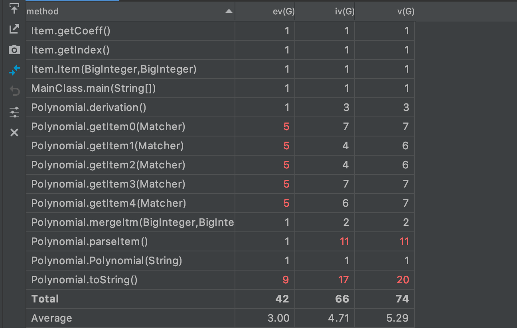Select the Polynomial.toString() row
Viewport: 517px width, 328px height.
pos(84,280)
